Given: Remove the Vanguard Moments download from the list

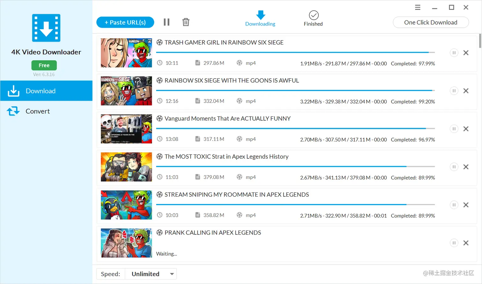Looking at the screenshot, I should tap(466, 128).
